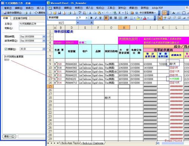Screen dimensions: 189x146
Task: Switch to the Bulk-Ann Taylor sheet tab
Action: [71, 143]
